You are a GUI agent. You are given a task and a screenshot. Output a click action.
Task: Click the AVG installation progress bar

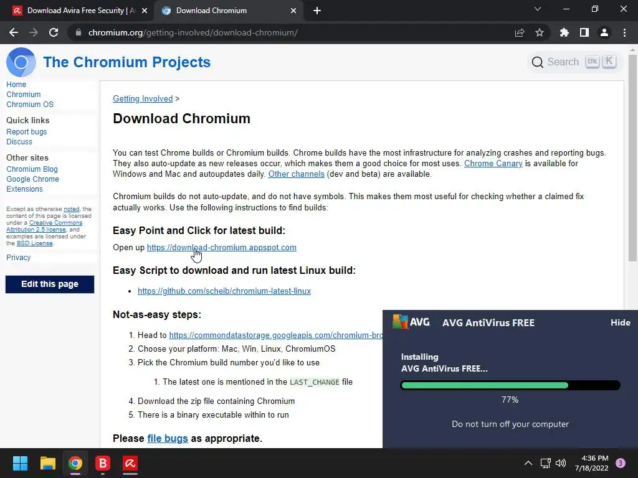(510, 385)
